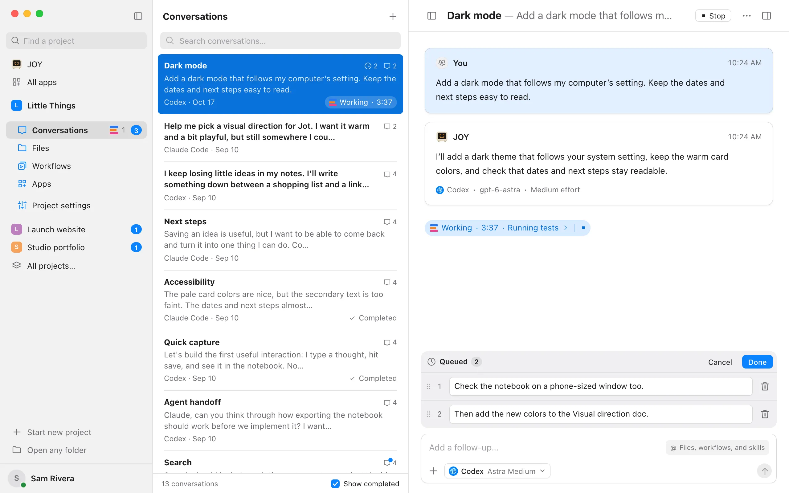Viewport: 789px width, 493px height.
Task: Expand the Working Running tests details chevron
Action: tap(566, 228)
